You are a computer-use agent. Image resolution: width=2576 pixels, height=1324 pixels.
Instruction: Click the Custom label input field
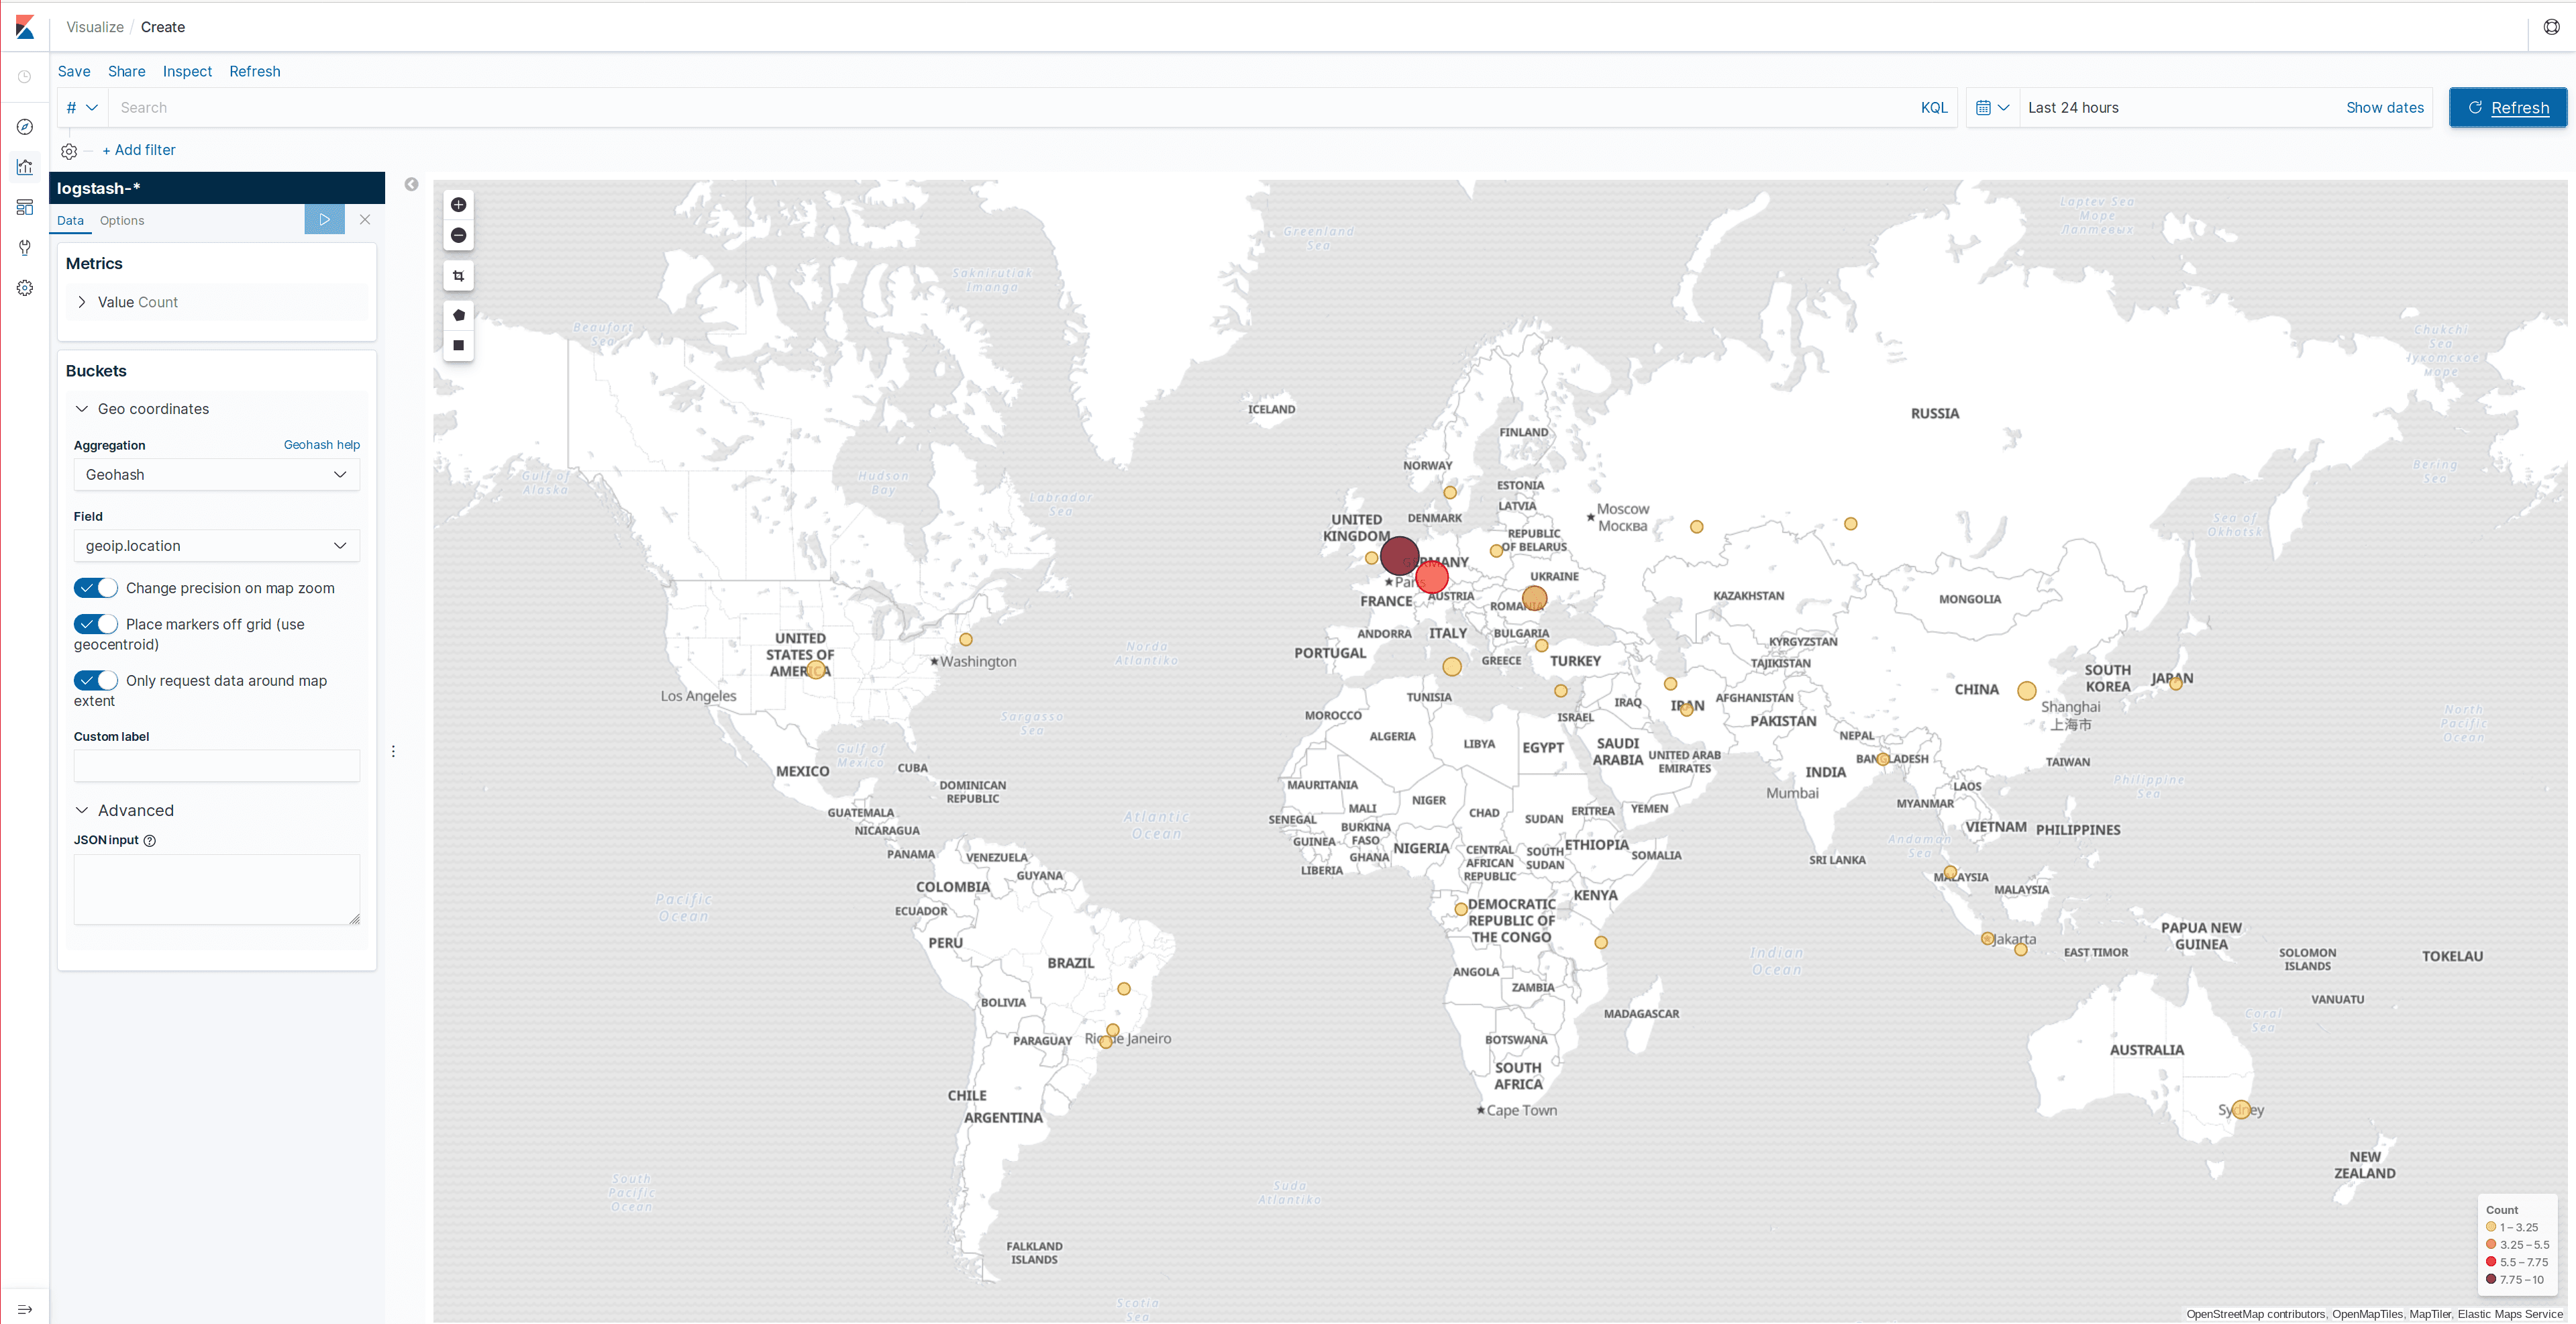(x=216, y=766)
